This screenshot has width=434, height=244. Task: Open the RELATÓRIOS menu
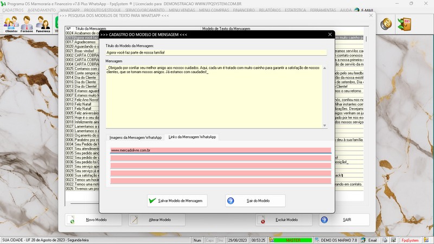[270, 10]
